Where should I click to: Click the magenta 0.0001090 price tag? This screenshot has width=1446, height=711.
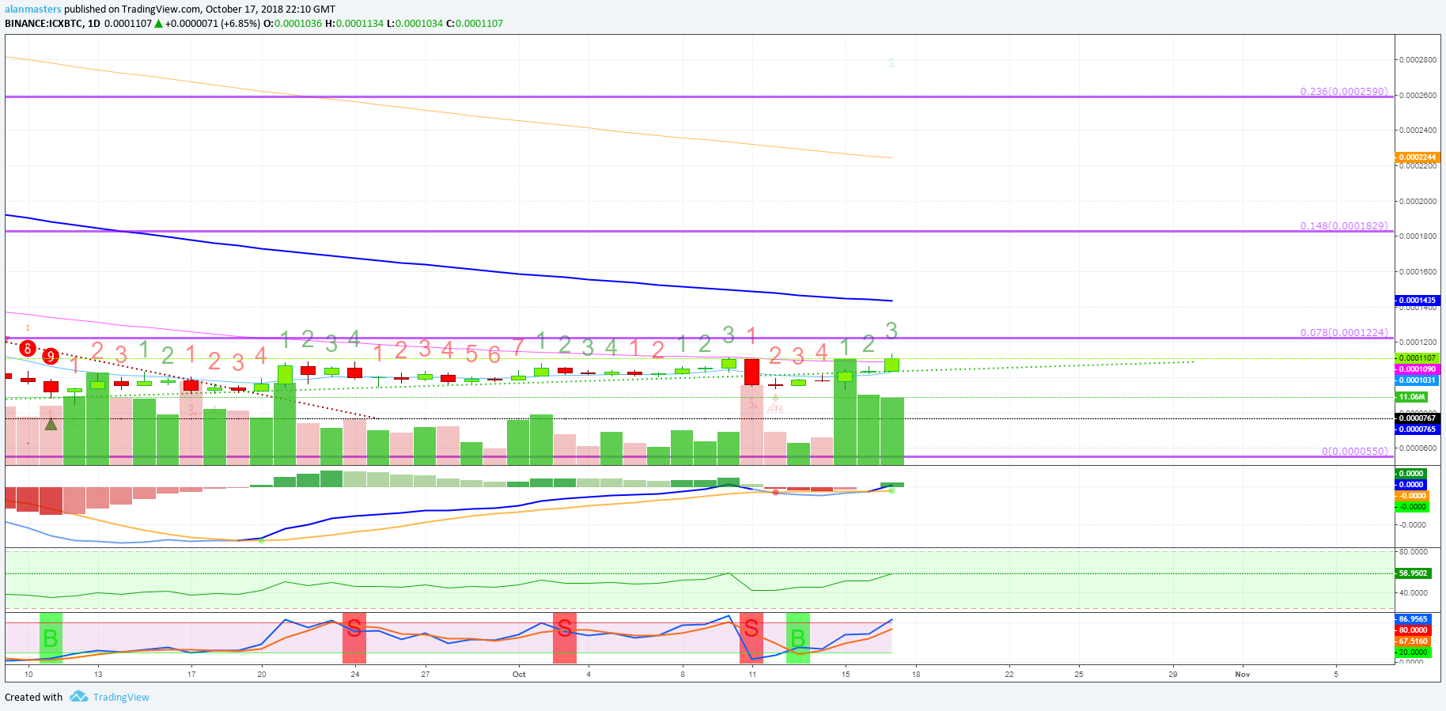[1417, 369]
